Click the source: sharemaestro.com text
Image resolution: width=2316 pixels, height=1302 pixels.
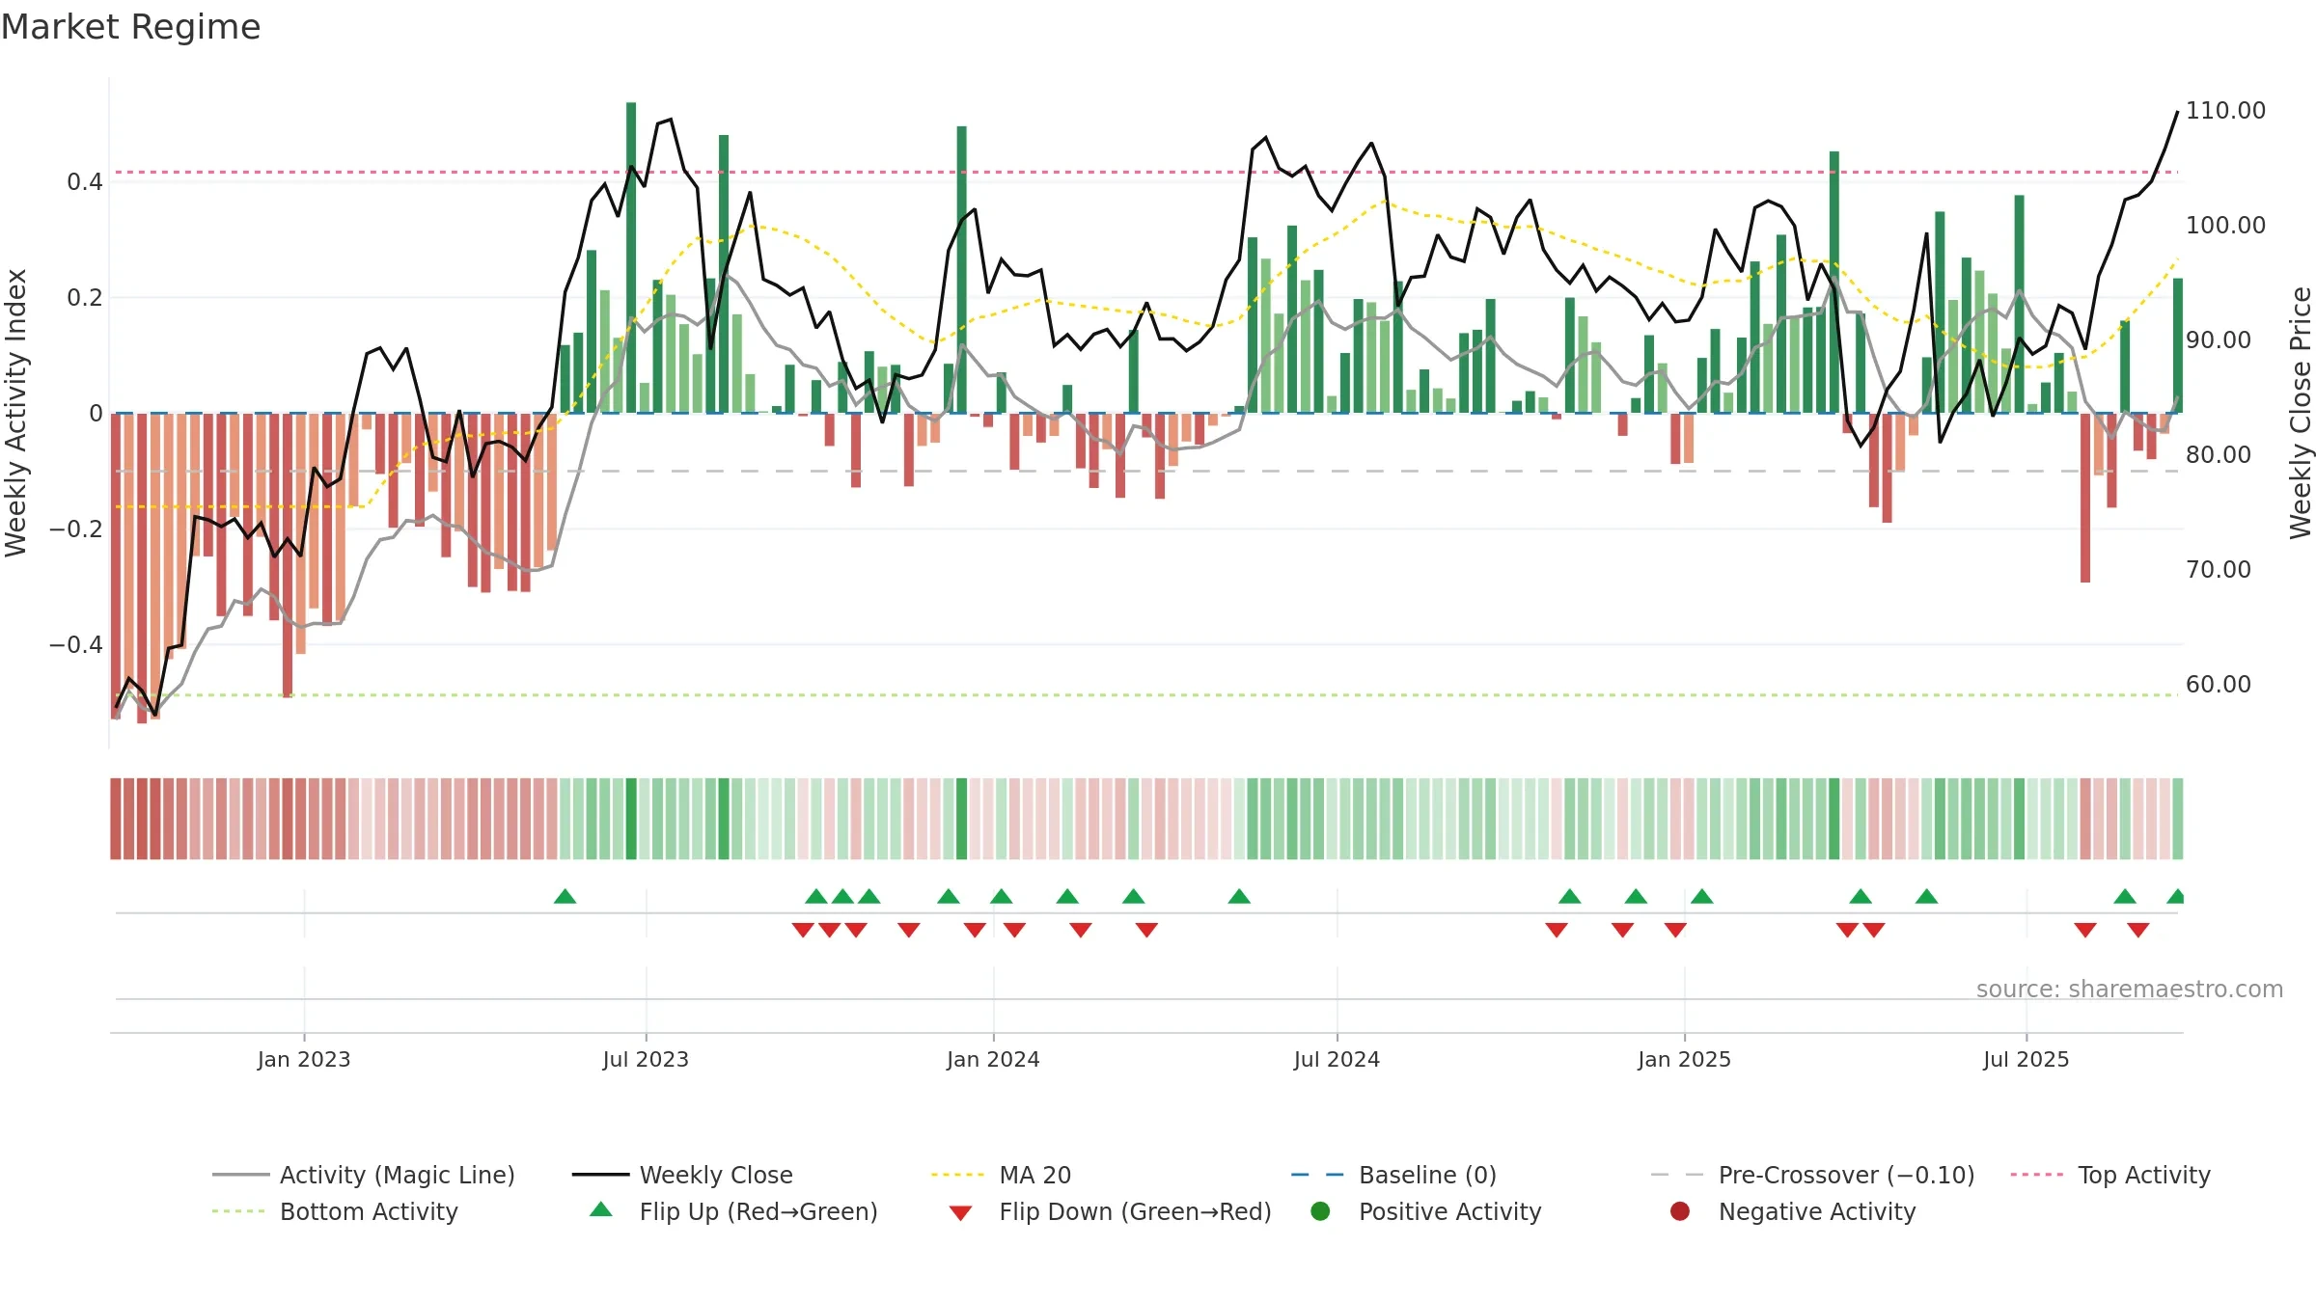(2130, 989)
